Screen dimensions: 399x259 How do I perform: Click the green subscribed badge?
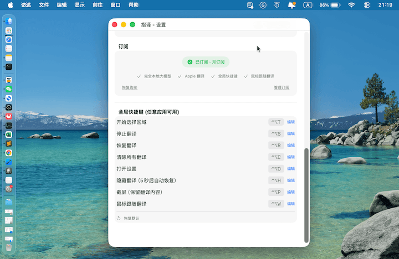(206, 62)
